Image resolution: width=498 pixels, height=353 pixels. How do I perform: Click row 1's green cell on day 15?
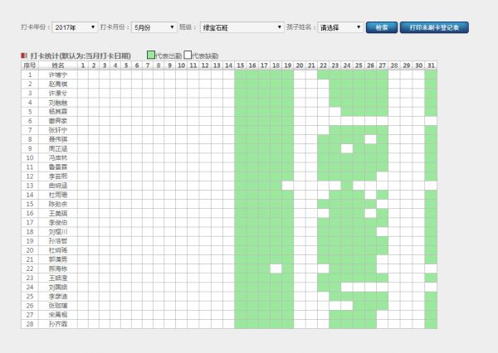click(x=241, y=75)
